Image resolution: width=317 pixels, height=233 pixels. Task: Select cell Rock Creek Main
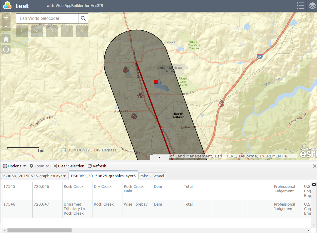(138, 191)
